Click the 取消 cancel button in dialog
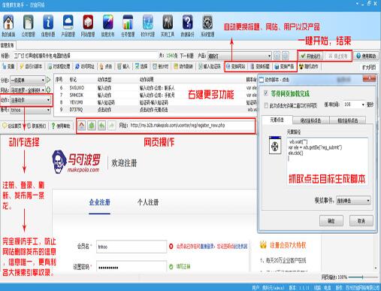Image resolution: width=381 pixels, height=291 pixels. coord(361,221)
